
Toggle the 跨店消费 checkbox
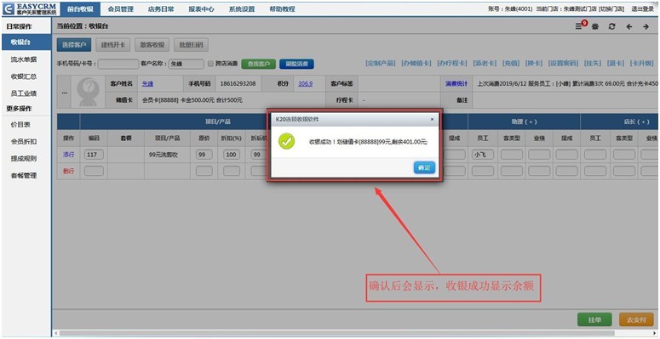tap(211, 64)
